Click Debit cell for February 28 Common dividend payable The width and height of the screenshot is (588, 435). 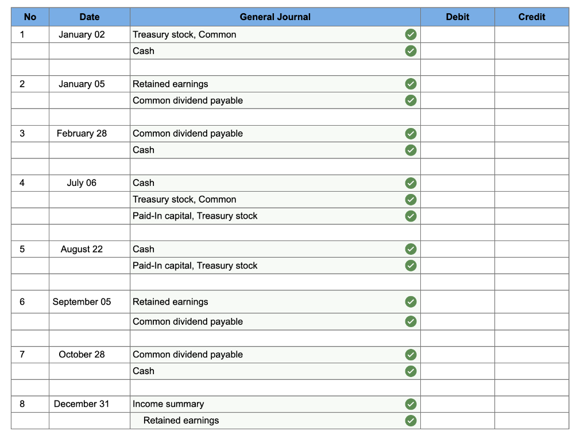coord(458,133)
